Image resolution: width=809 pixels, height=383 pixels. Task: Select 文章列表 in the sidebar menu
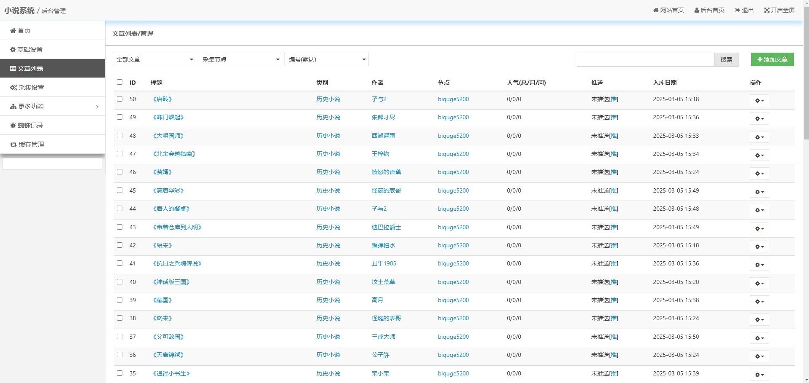pyautogui.click(x=52, y=69)
